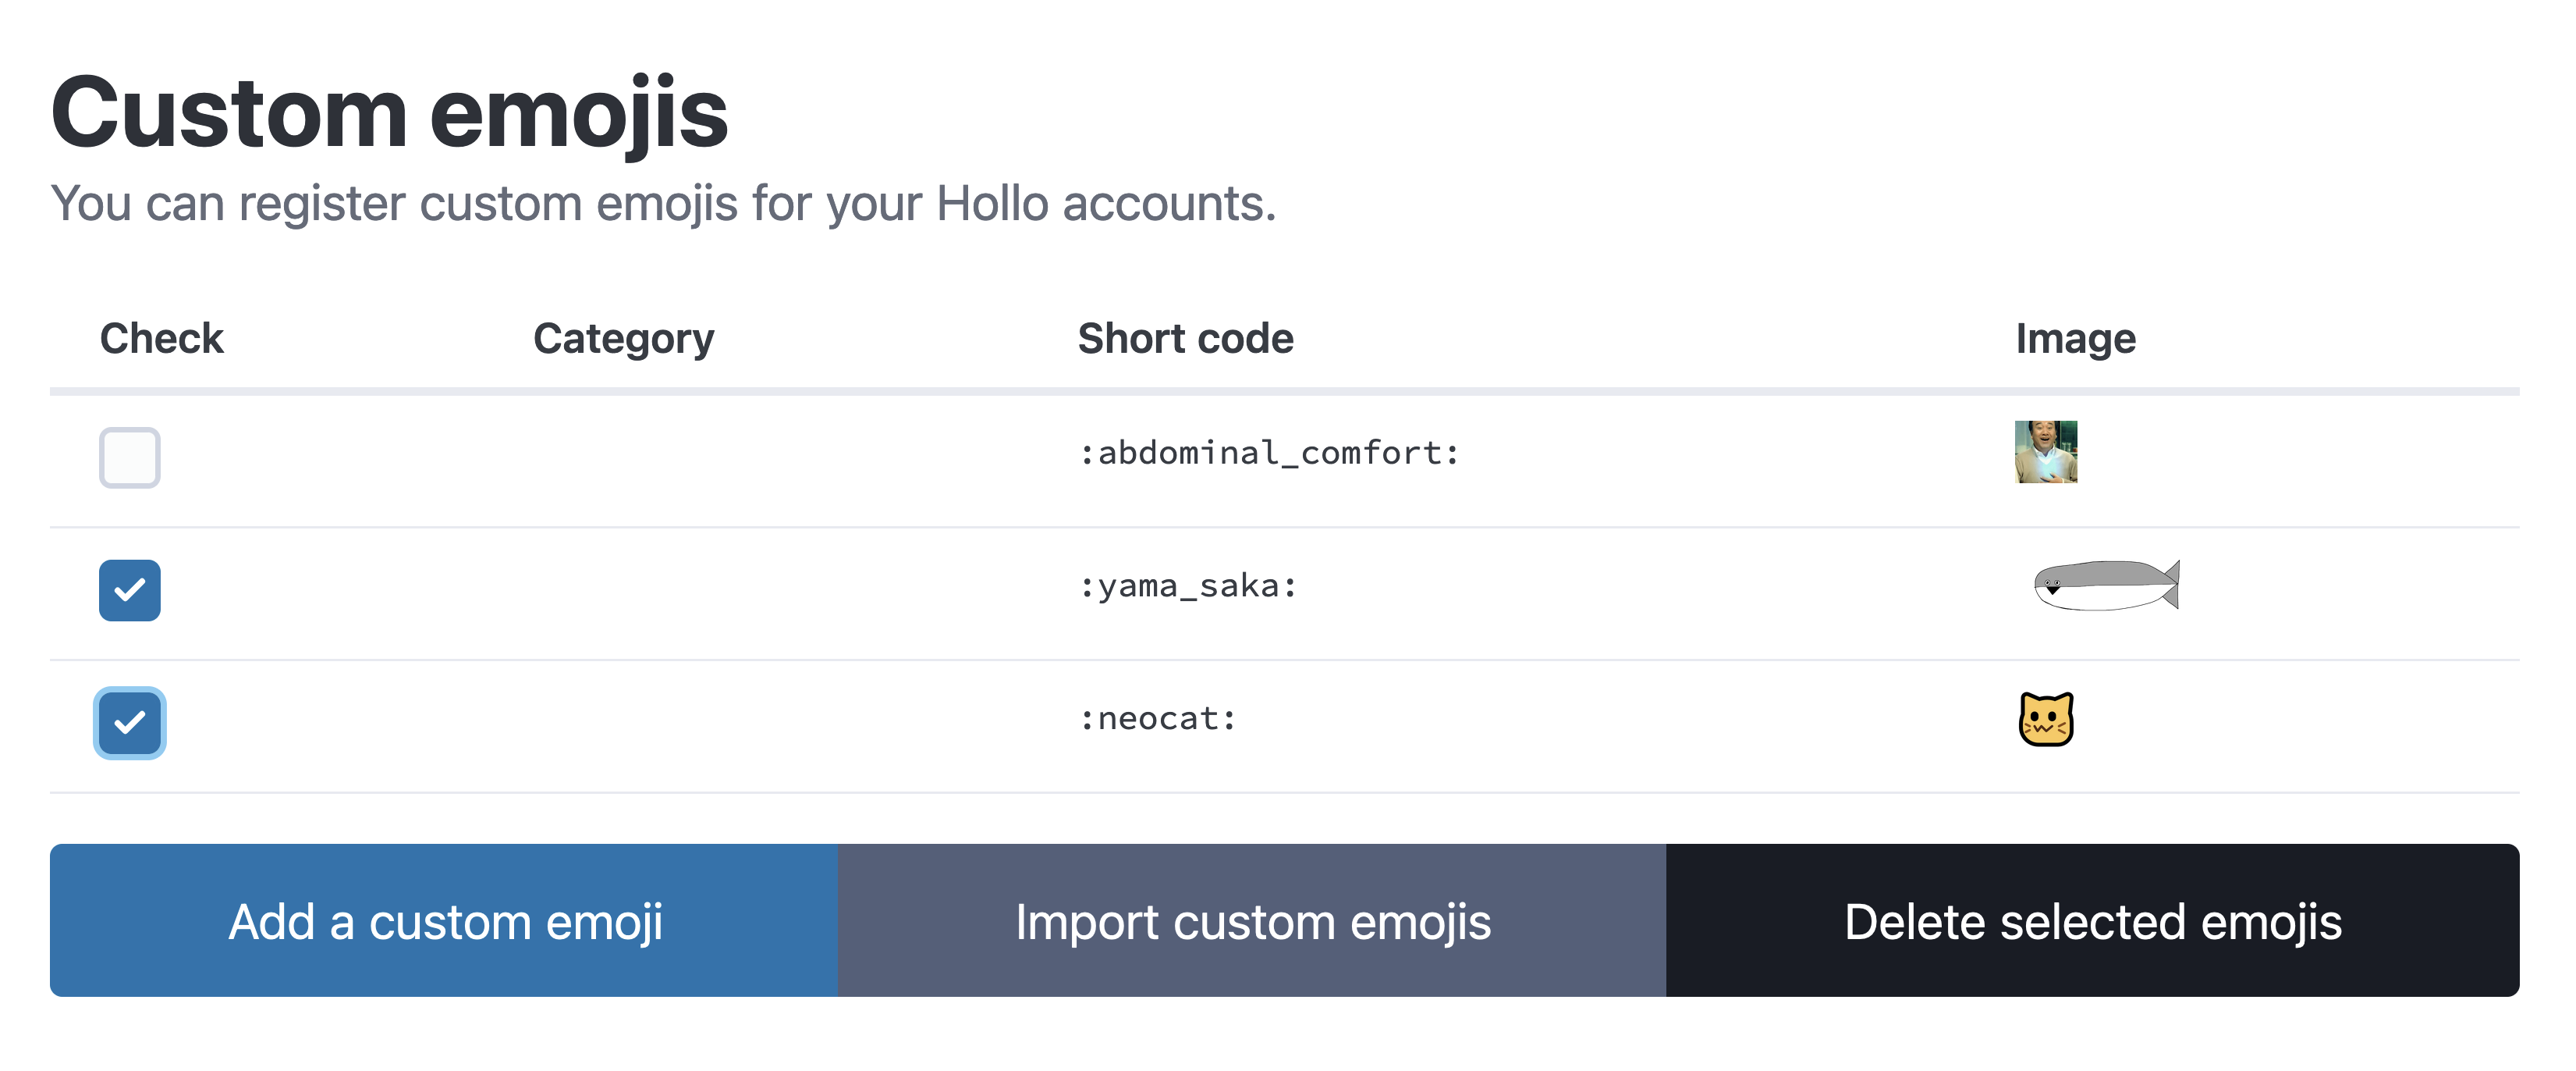Click the Short code column header
Viewport: 2576px width, 1071px height.
pos(1185,338)
